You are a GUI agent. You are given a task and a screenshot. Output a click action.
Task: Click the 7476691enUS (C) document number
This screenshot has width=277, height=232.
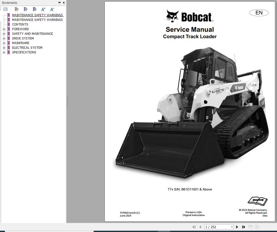130,213
